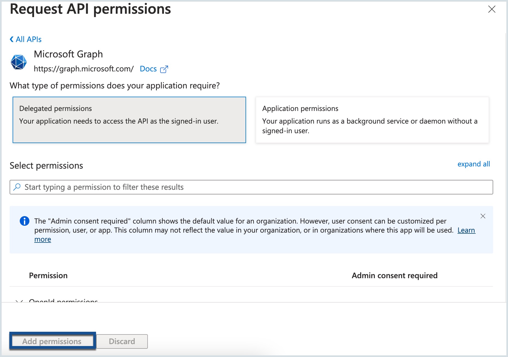Click the Add permissions button

[52, 341]
